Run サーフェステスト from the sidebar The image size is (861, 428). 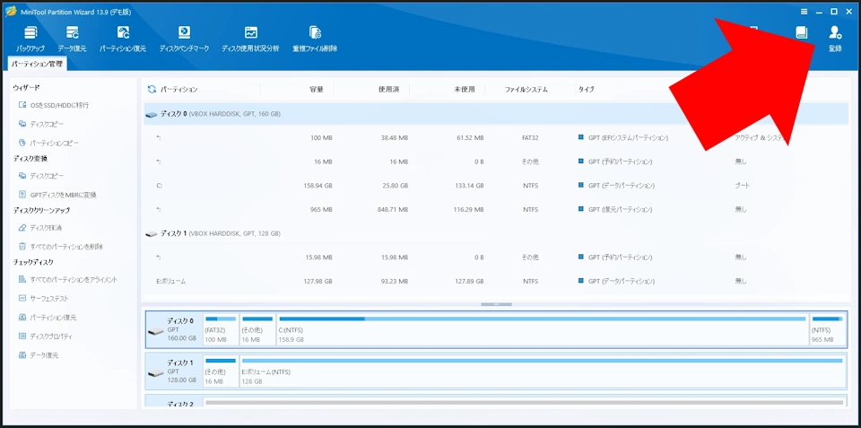click(43, 298)
